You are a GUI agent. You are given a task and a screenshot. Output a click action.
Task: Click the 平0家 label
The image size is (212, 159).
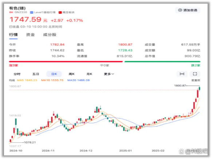105,66
